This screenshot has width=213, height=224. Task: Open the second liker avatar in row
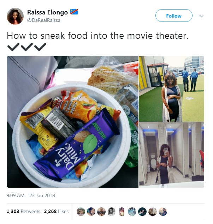[91, 212]
